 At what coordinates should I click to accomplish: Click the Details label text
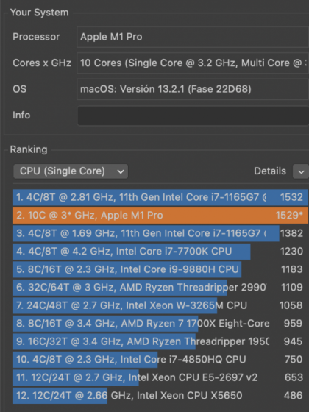(x=270, y=171)
